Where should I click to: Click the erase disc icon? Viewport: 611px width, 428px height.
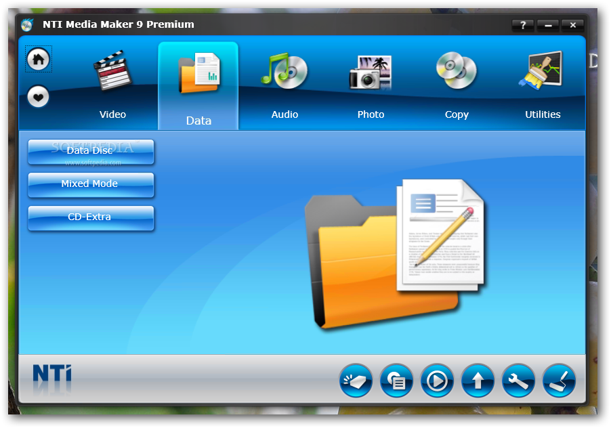pos(356,381)
